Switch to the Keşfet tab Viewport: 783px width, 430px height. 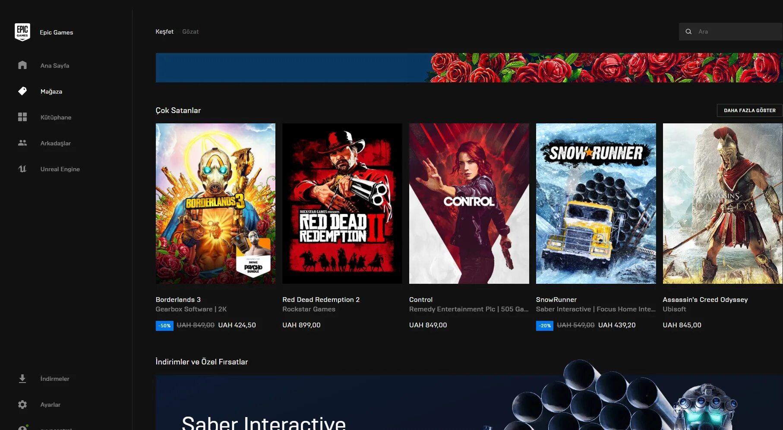164,31
